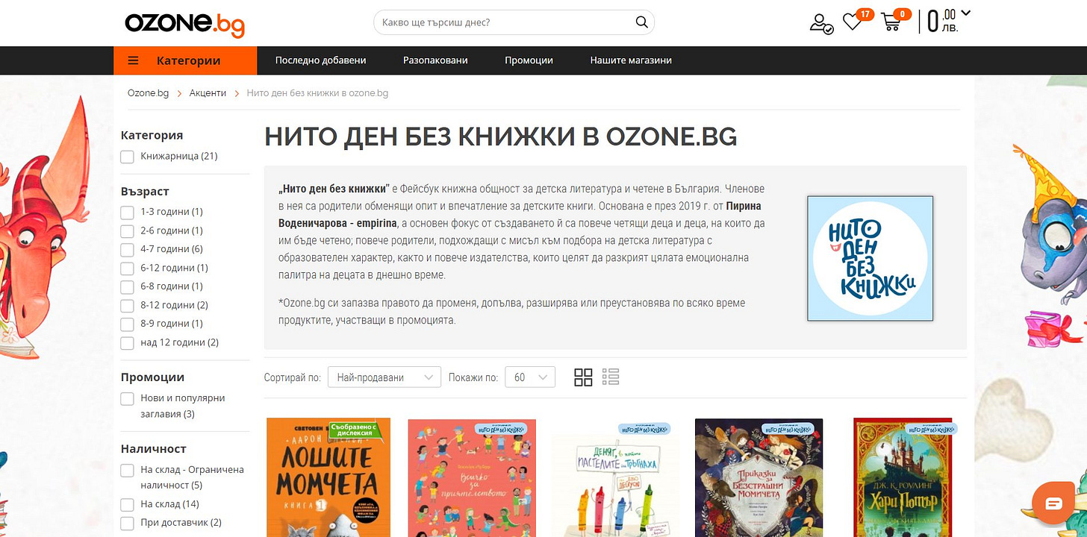Open the shopping cart icon
Image resolution: width=1087 pixels, height=537 pixels.
click(891, 22)
